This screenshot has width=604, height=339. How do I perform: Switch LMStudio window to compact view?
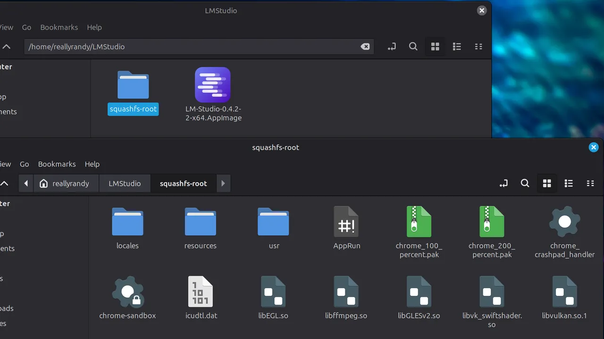pyautogui.click(x=478, y=47)
